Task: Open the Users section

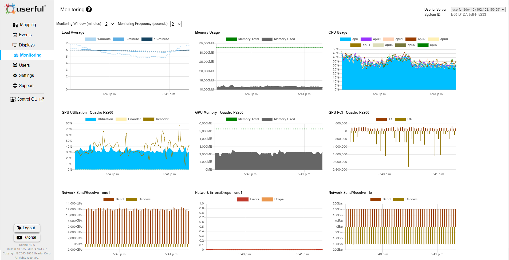Action: 24,65
